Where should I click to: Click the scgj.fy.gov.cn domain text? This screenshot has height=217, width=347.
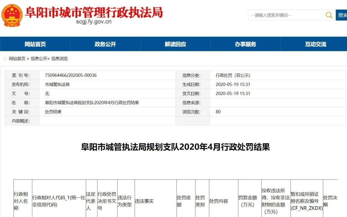94,22
